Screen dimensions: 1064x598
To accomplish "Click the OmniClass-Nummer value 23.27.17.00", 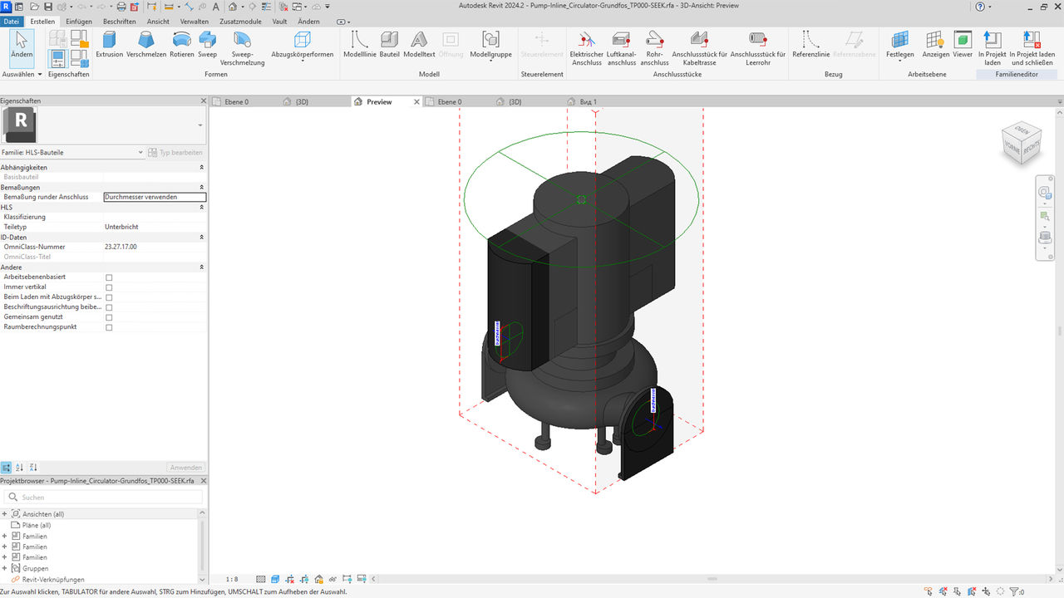I will [x=121, y=247].
